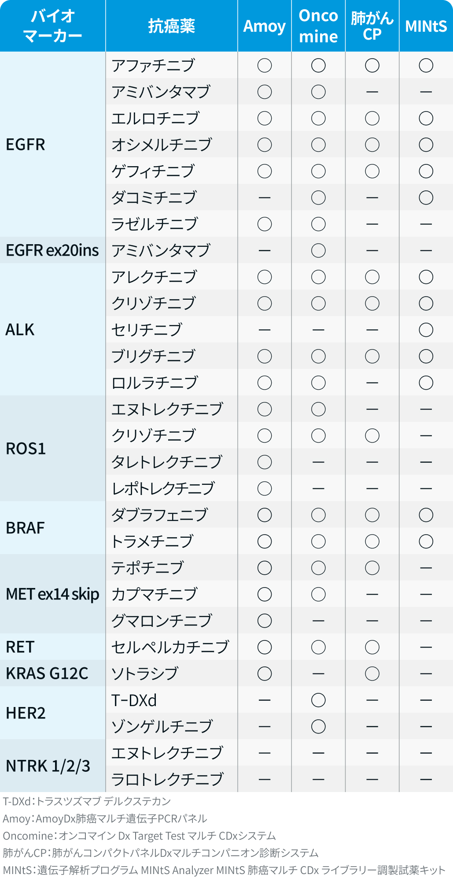Image resolution: width=453 pixels, height=878 pixels.
Task: Click the Amoy circle for グマロンチニブ
Action: click(x=265, y=621)
